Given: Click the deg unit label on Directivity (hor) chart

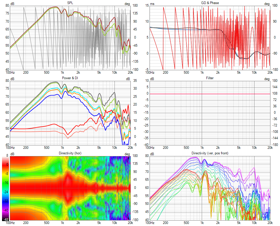Looking at the screenshot, I should [127, 154].
